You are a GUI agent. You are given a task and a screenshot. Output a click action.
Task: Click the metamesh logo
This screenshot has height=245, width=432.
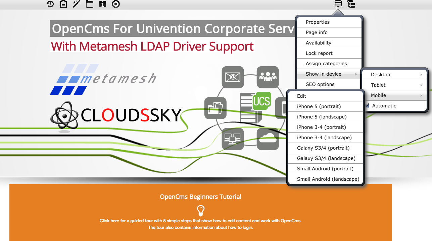click(103, 79)
